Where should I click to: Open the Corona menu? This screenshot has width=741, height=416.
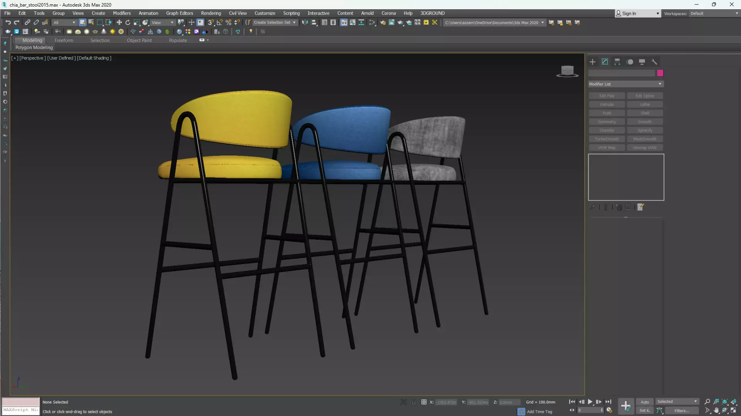[x=388, y=13]
